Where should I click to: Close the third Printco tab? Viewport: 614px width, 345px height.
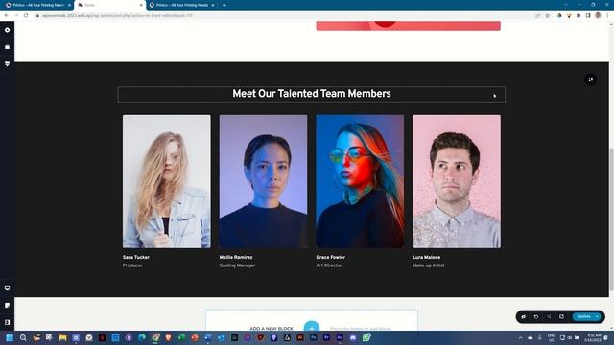(213, 5)
